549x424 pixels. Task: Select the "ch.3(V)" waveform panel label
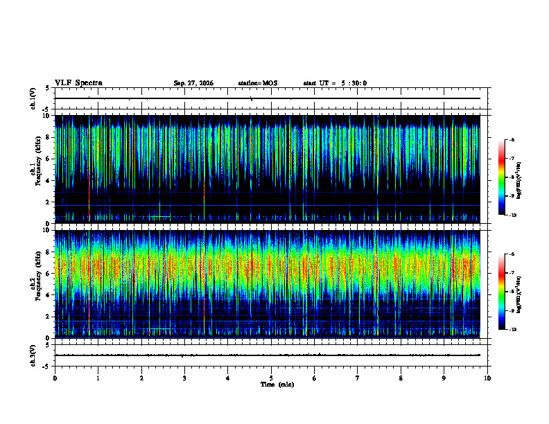click(x=33, y=355)
